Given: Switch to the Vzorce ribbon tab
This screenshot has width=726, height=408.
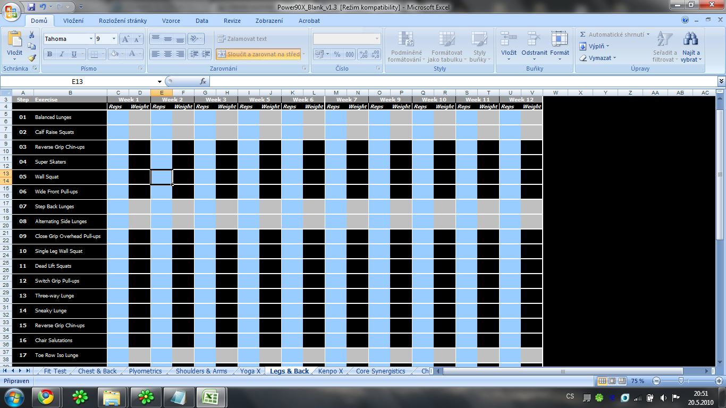Looking at the screenshot, I should [x=170, y=21].
